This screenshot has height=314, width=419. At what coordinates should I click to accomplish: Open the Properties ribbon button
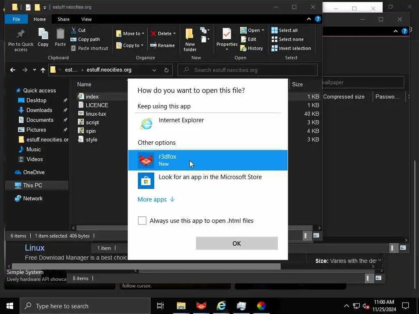tap(227, 39)
